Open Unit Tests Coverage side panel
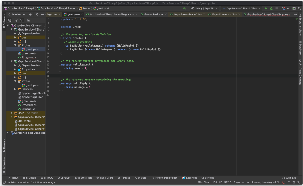303x186 pixels. coord(300,72)
